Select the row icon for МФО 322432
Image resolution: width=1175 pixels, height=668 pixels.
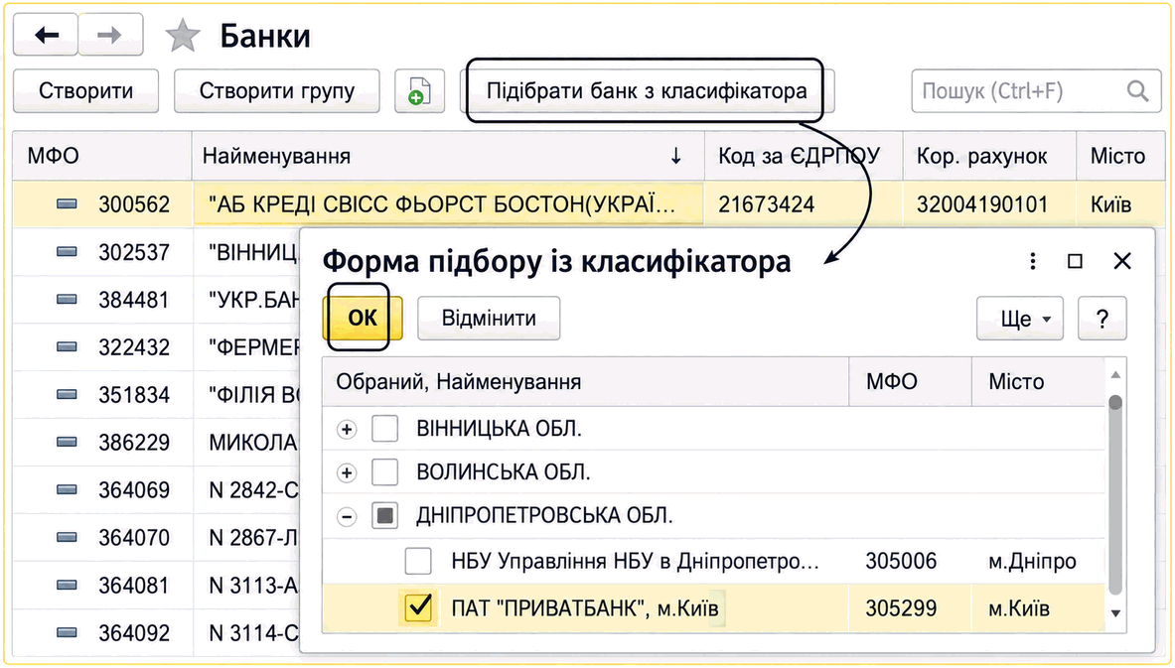tap(68, 346)
